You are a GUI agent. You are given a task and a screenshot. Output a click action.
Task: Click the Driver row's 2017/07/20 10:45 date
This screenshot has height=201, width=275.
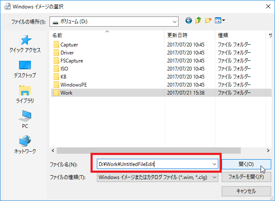pos(186,53)
